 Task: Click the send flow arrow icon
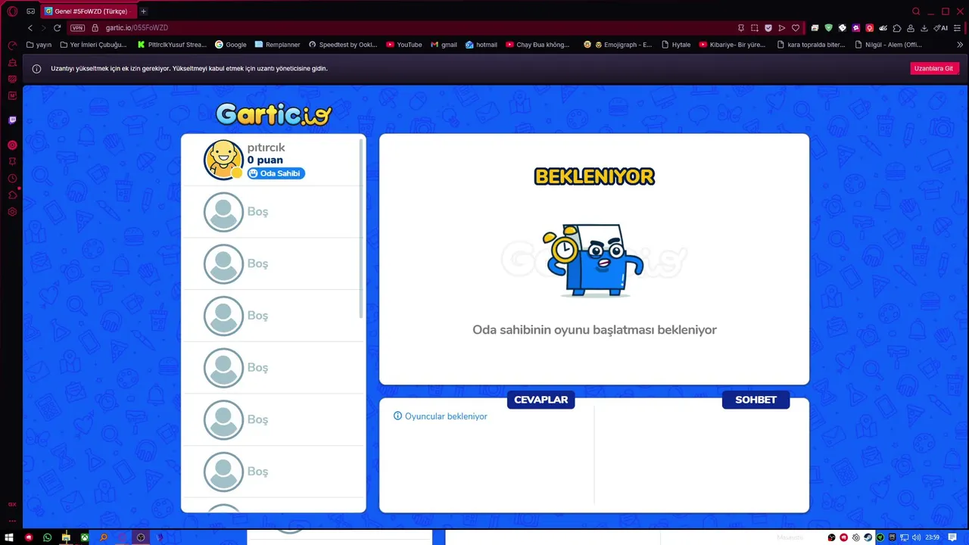coord(782,28)
